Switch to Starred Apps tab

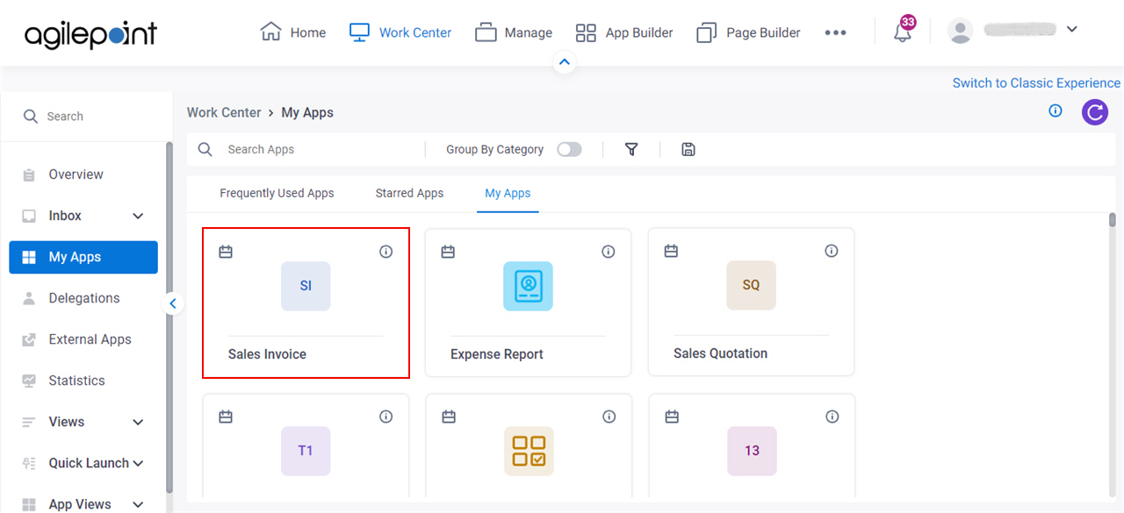[409, 193]
